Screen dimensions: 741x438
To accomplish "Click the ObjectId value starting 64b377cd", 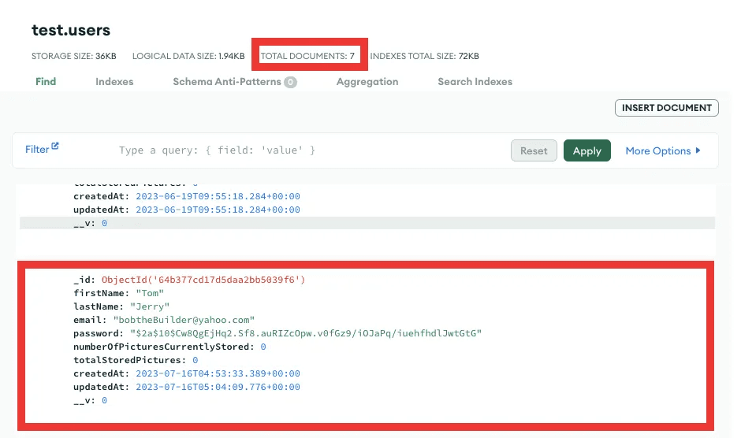I will 203,280.
